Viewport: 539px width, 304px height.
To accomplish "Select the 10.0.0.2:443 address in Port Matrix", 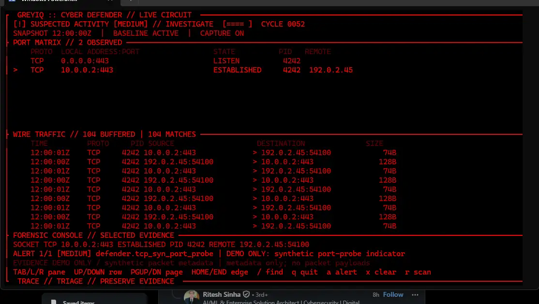I will (87, 70).
